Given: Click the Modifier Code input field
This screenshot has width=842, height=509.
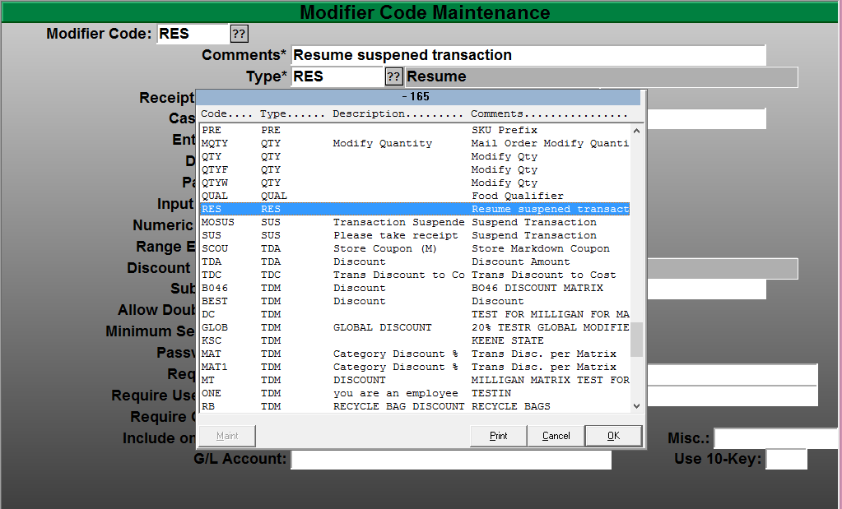Looking at the screenshot, I should (x=191, y=34).
